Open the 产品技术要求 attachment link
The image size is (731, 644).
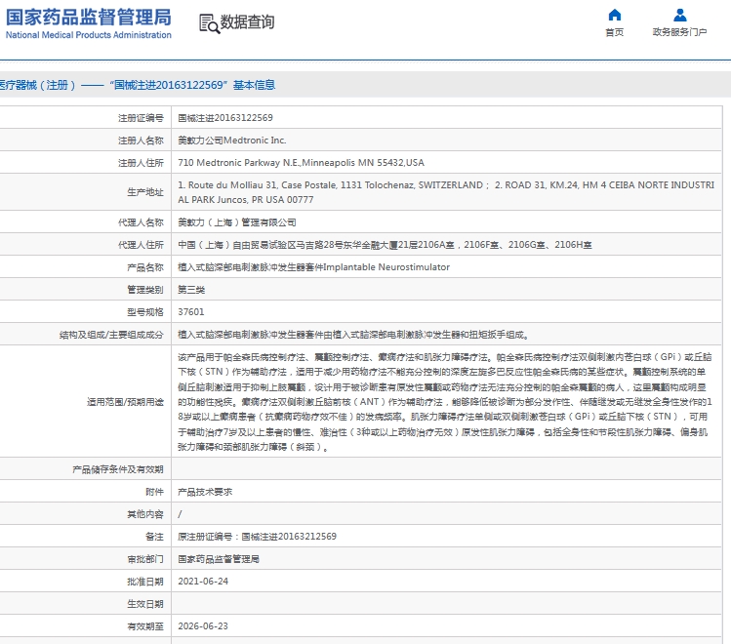(x=205, y=492)
